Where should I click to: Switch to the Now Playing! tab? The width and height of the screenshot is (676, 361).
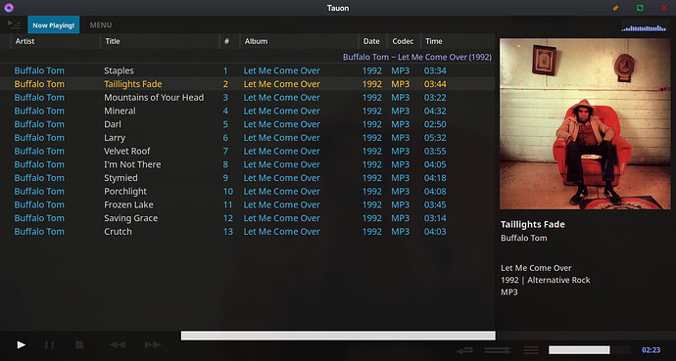tap(54, 25)
